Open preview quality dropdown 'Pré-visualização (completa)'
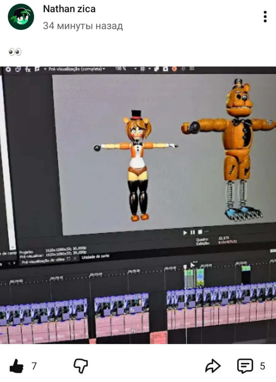Viewport: 276px width, 382px height. (x=77, y=69)
